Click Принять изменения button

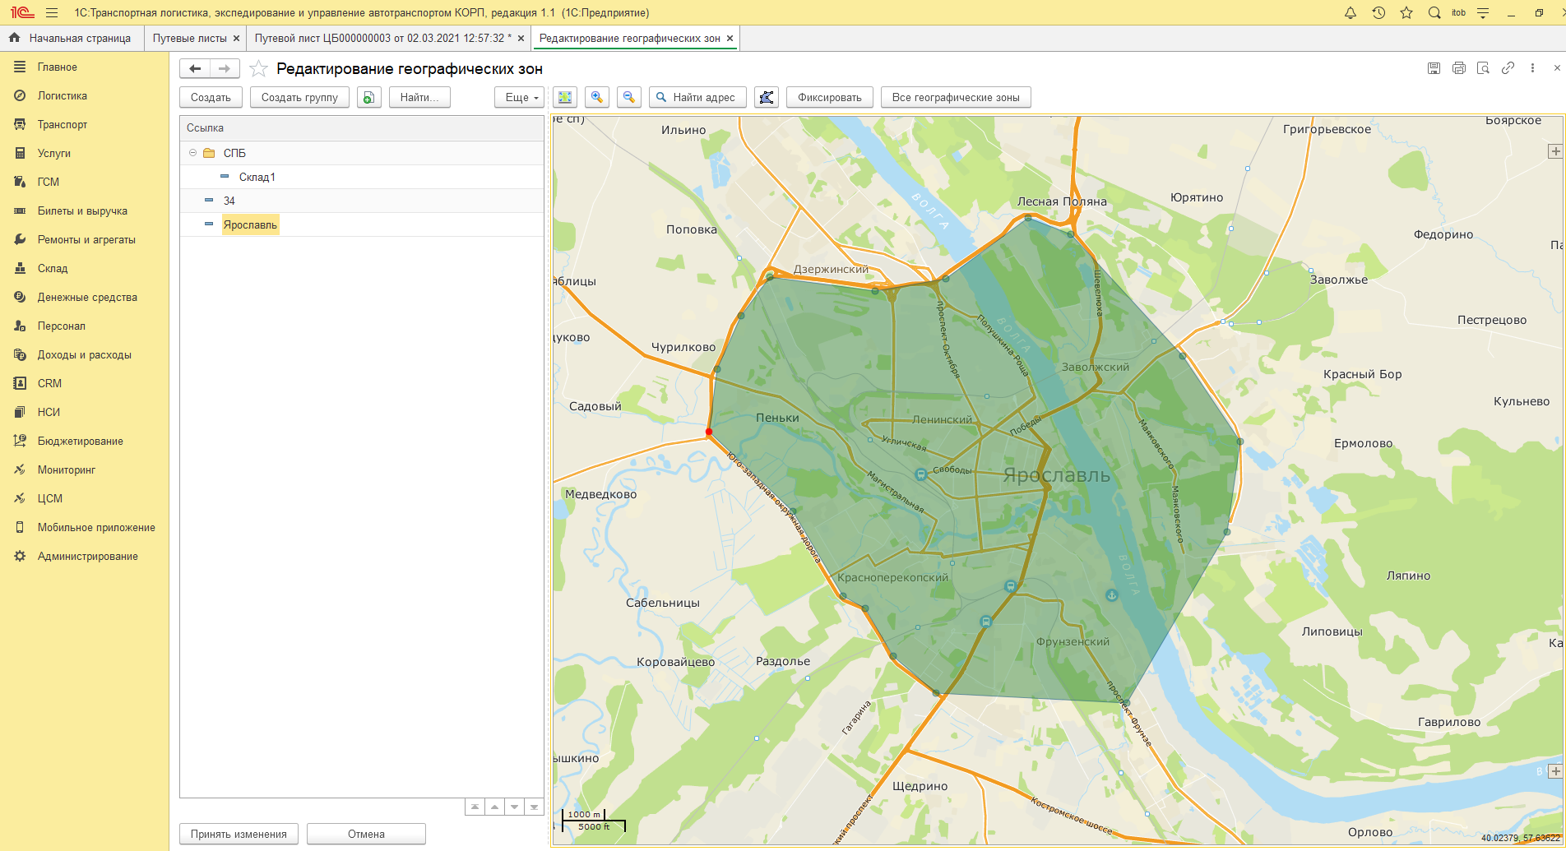239,834
